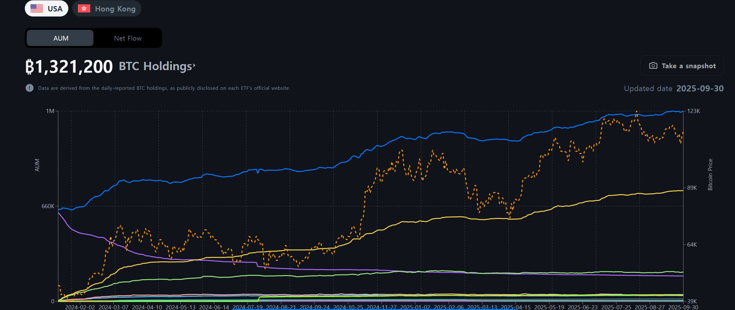This screenshot has width=735, height=310.
Task: Click the US flag icon
Action: [37, 9]
